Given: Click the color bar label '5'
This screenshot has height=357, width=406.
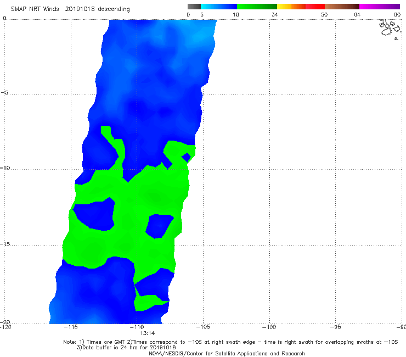Looking at the screenshot, I should [x=202, y=15].
